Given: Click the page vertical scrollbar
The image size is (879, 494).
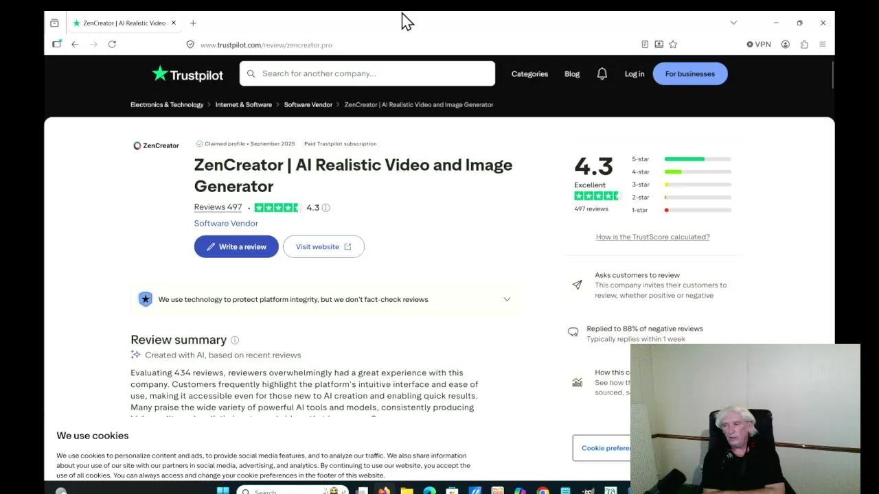Looking at the screenshot, I should [832, 75].
